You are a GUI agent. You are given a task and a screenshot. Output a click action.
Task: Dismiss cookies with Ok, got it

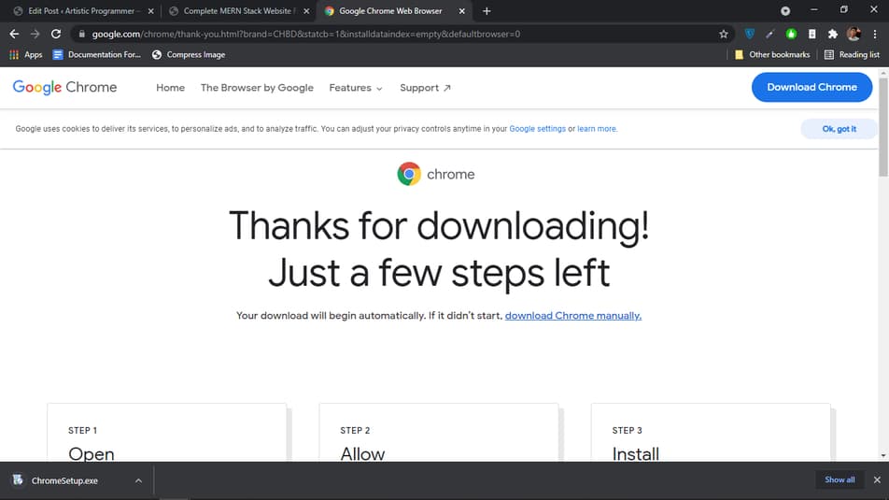[x=840, y=129]
